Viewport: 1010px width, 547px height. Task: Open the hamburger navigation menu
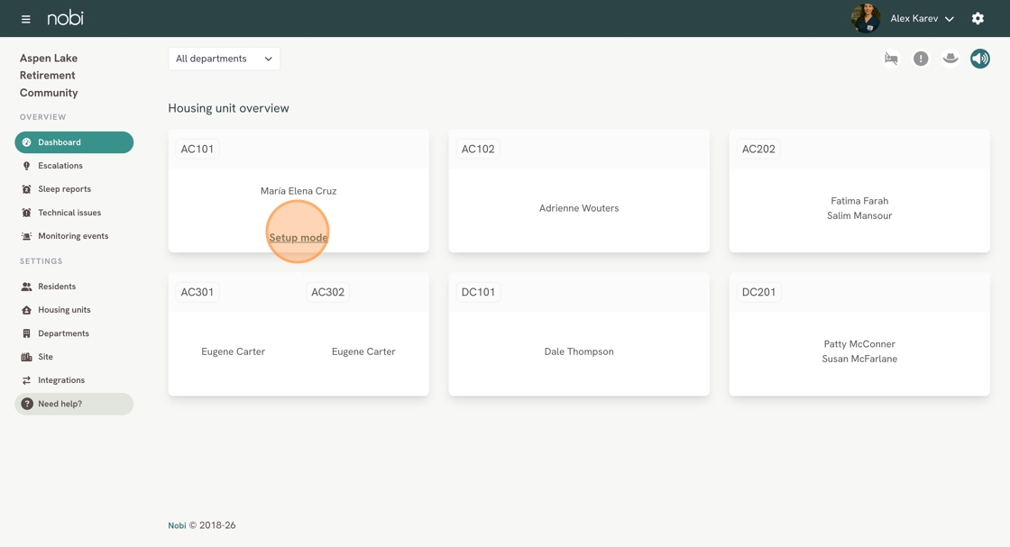(26, 19)
